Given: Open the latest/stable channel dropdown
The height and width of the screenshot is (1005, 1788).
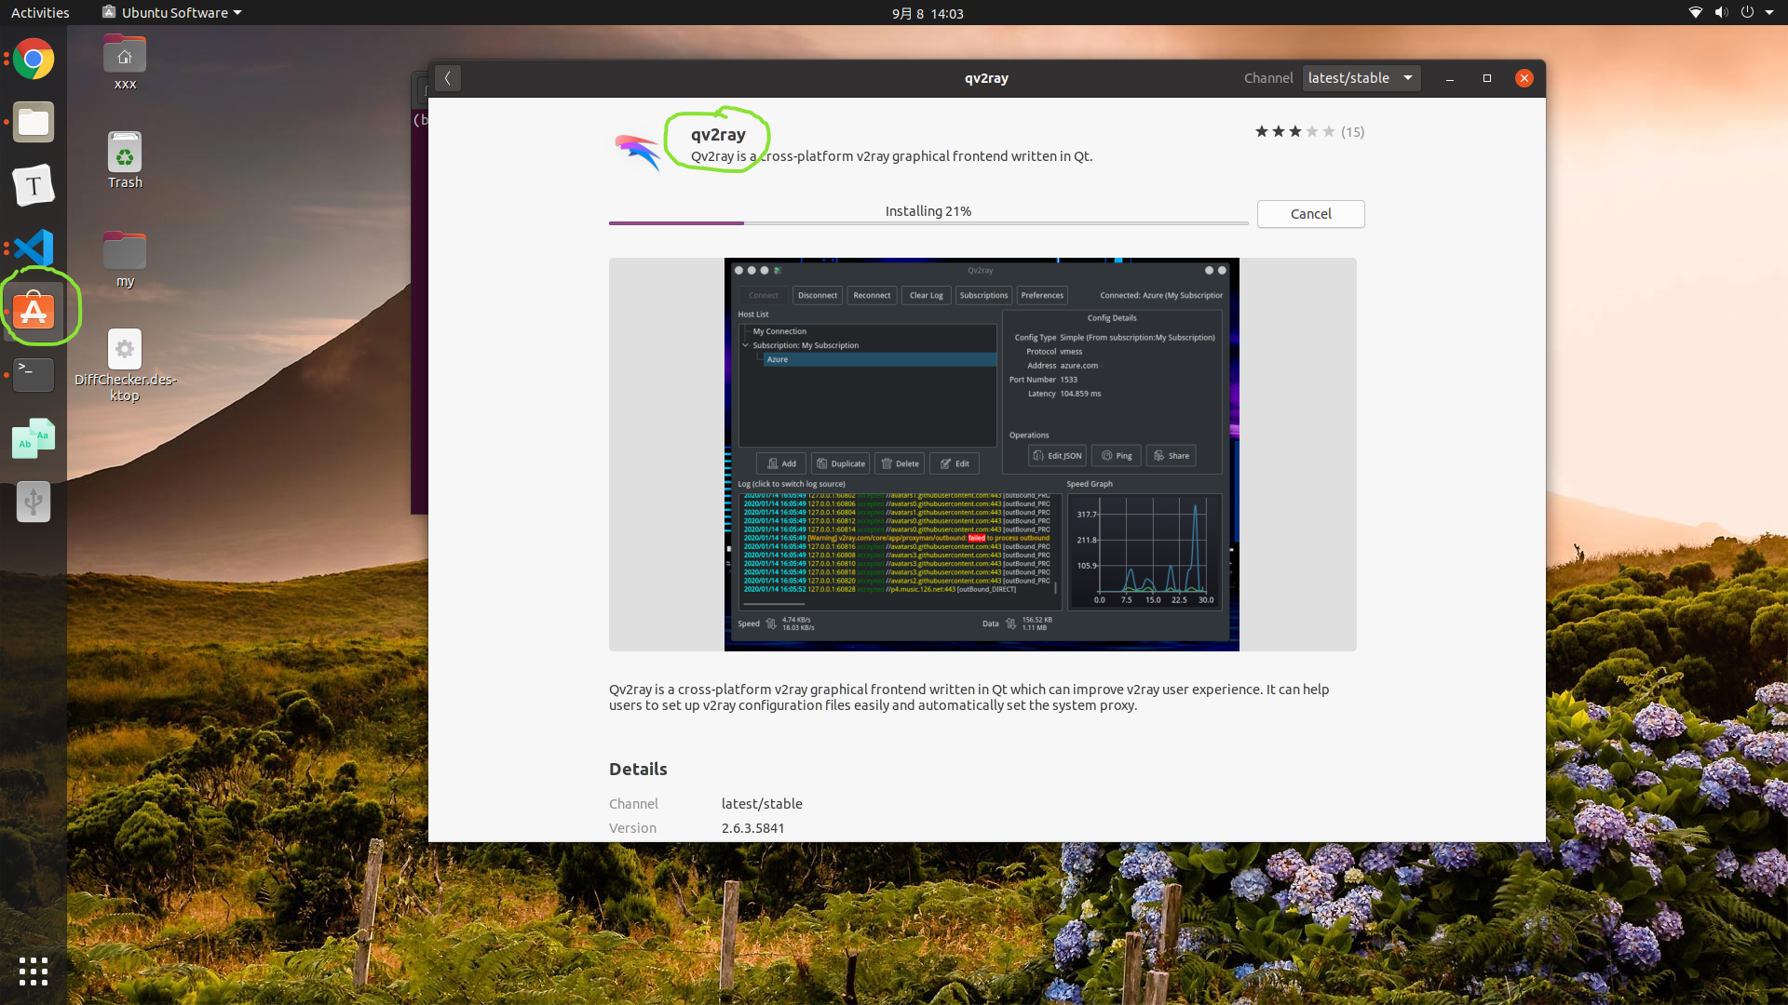Looking at the screenshot, I should (1361, 77).
